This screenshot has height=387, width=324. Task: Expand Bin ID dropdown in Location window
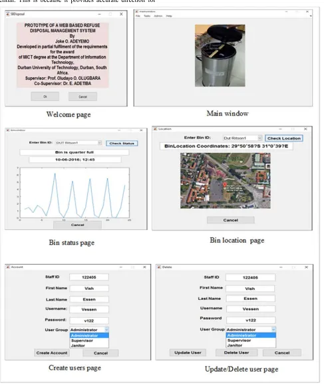click(259, 138)
